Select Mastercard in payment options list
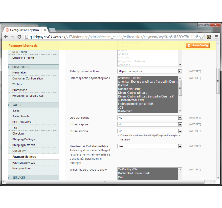The image size is (222, 208). click(148, 111)
